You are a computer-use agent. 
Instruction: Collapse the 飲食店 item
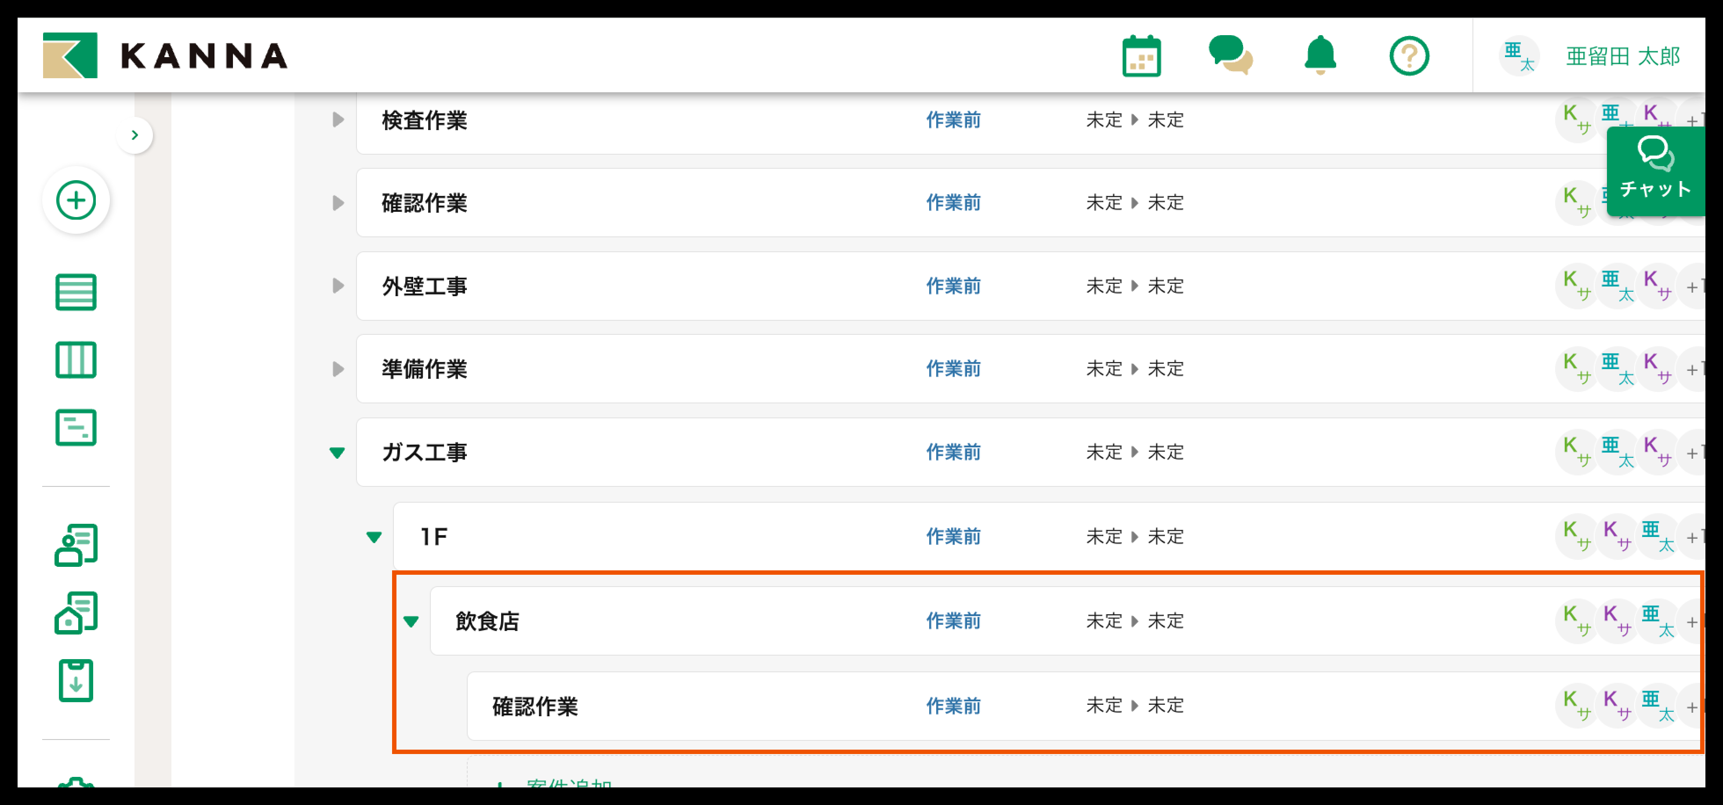[x=411, y=621]
